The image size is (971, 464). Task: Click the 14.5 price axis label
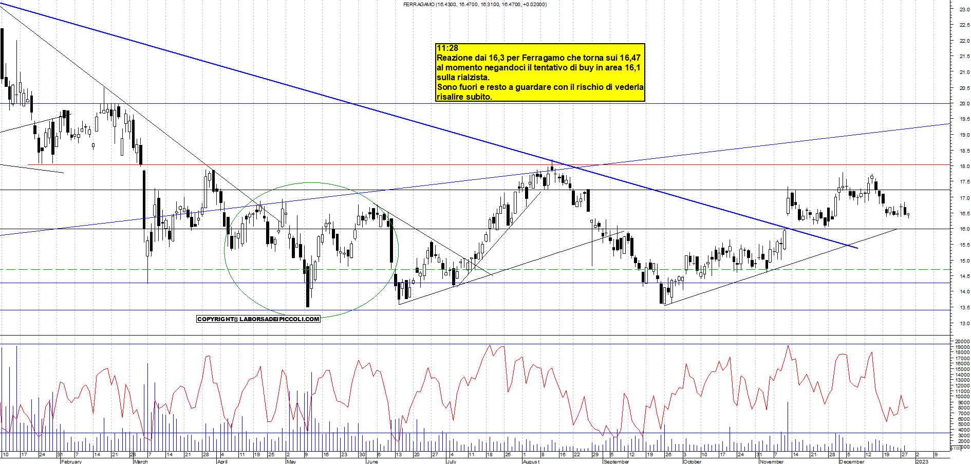[x=964, y=276]
